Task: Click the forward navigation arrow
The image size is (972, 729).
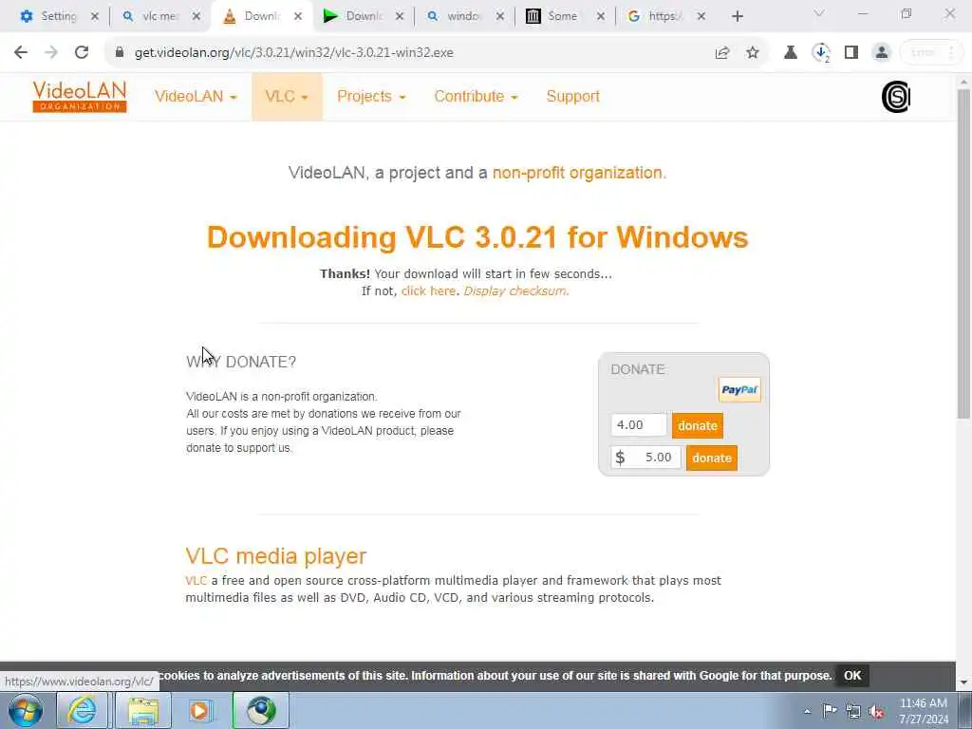Action: point(51,53)
